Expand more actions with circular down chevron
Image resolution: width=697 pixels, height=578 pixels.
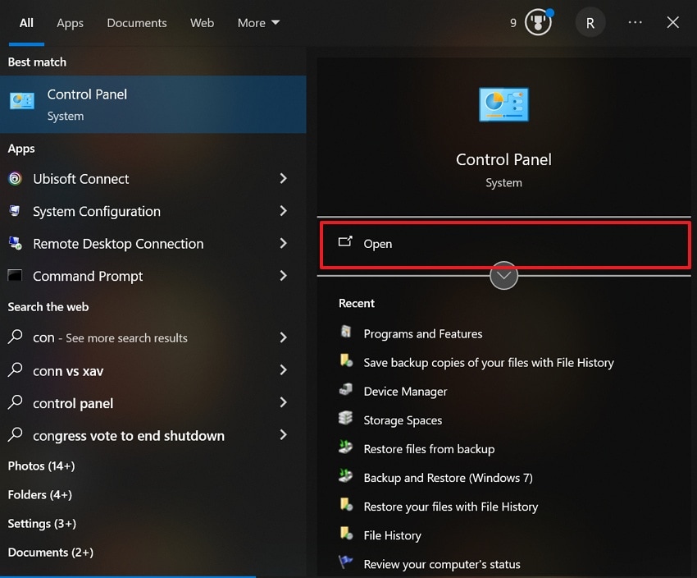click(x=503, y=275)
